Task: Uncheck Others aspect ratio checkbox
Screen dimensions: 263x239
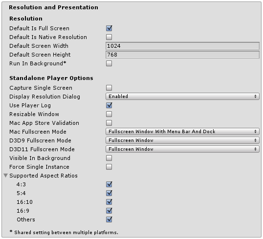Action: (x=109, y=219)
